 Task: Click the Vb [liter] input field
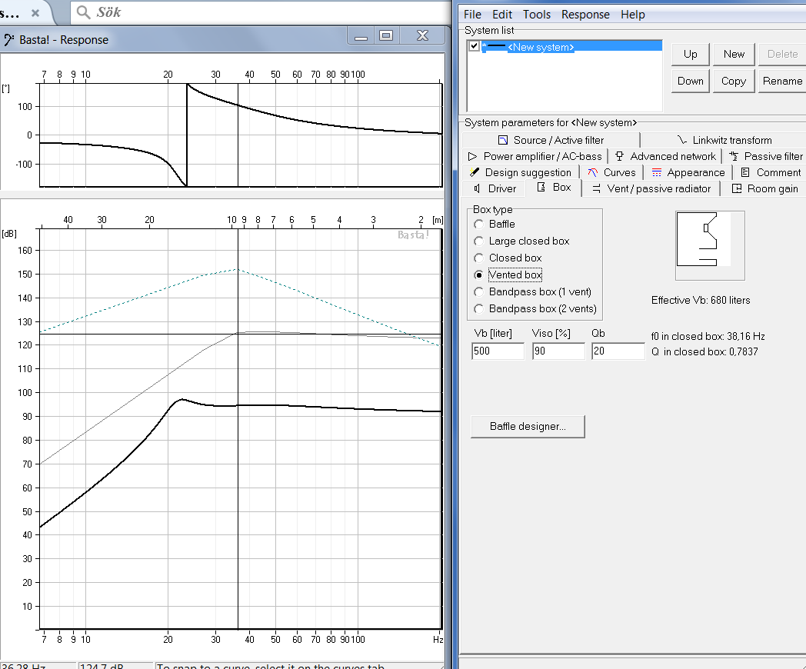click(498, 351)
